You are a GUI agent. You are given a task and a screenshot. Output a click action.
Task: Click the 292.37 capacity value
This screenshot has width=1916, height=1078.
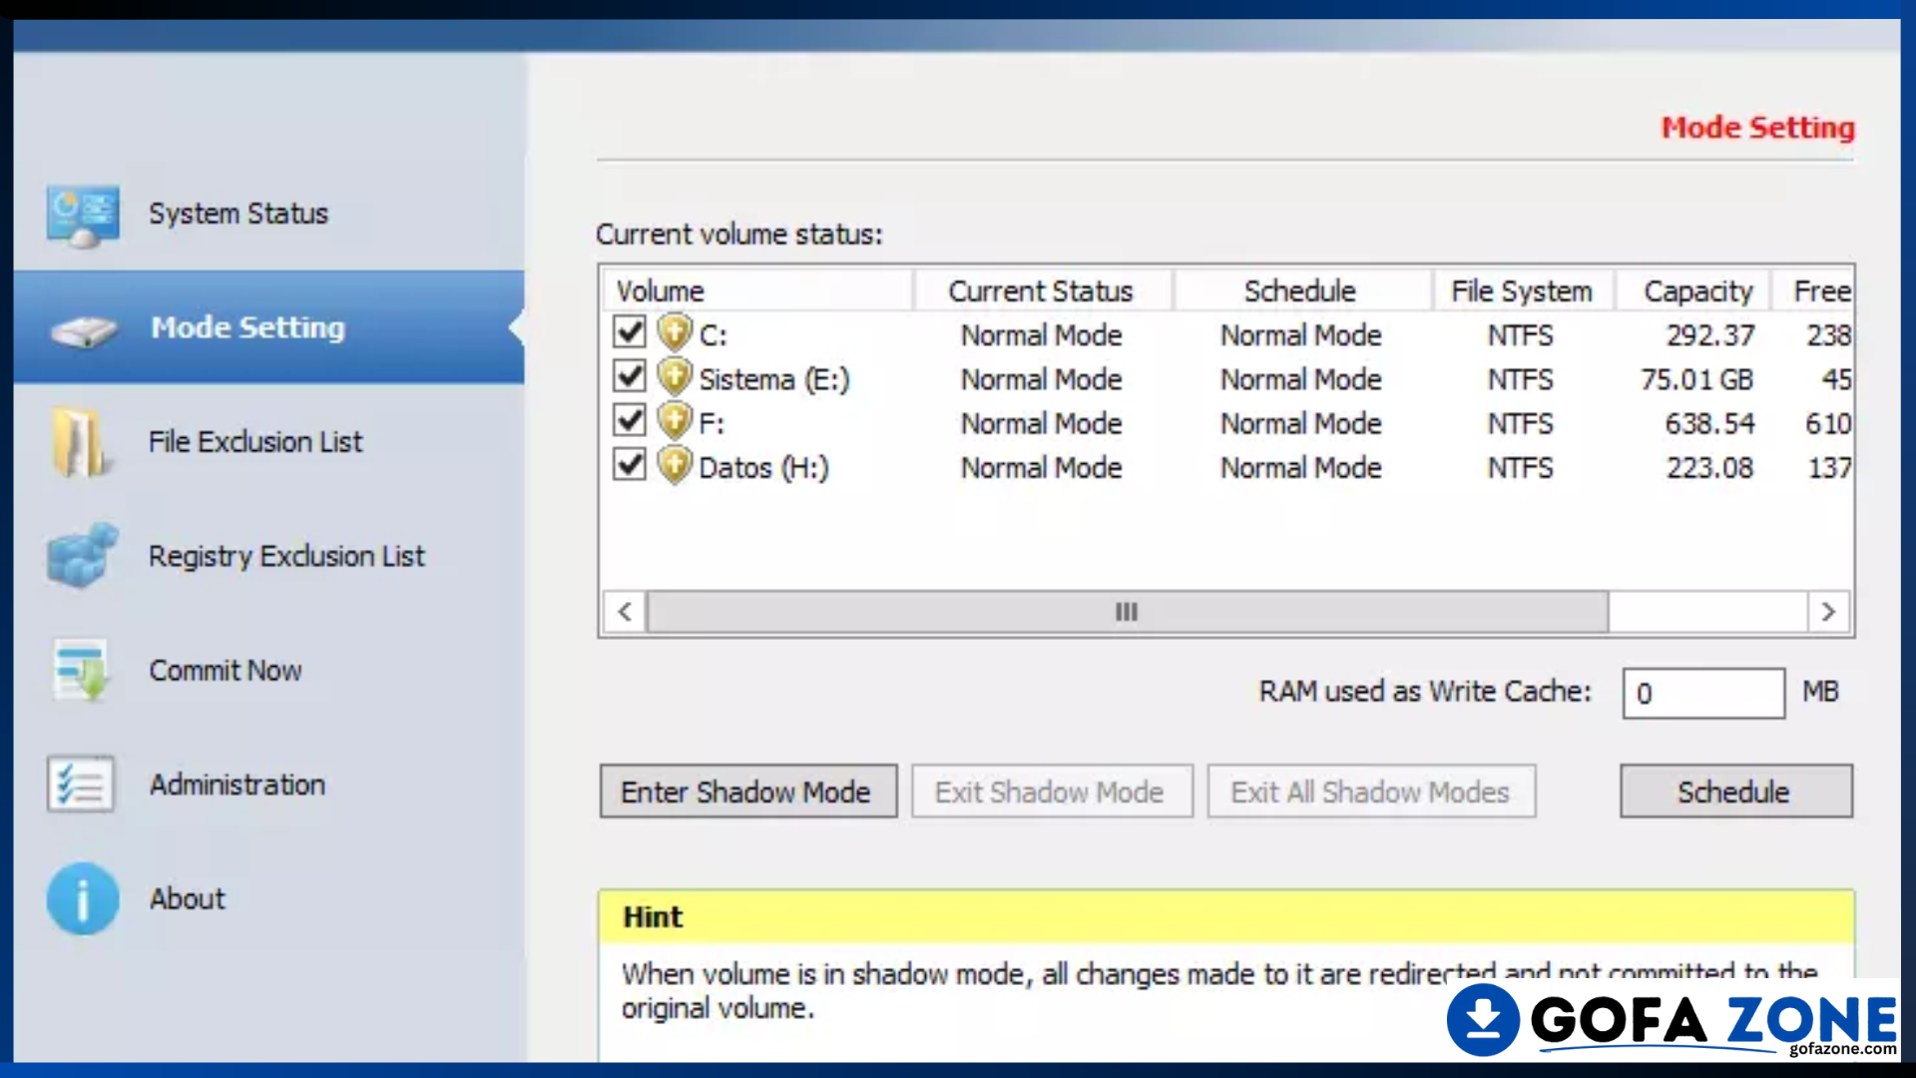[1710, 335]
